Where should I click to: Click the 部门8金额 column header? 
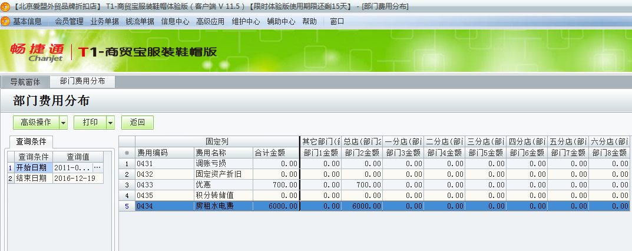[x=608, y=153]
